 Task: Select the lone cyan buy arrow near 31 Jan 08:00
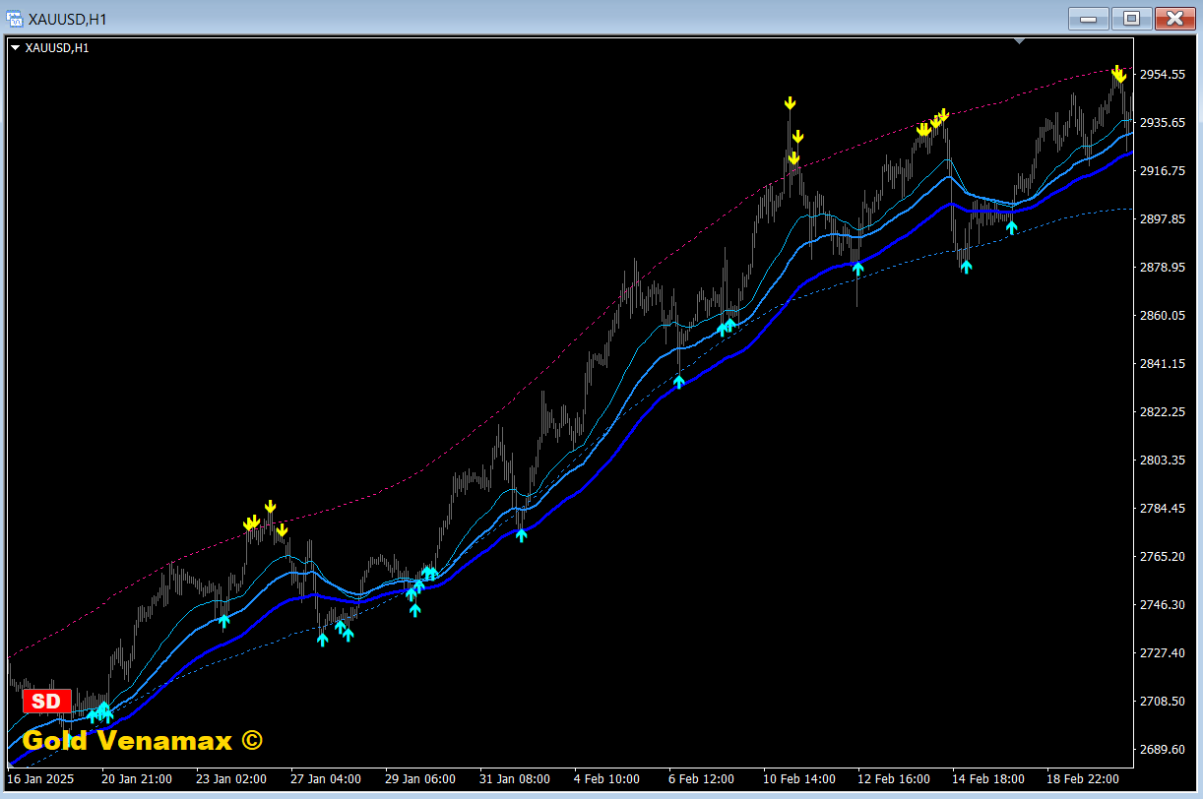click(522, 535)
